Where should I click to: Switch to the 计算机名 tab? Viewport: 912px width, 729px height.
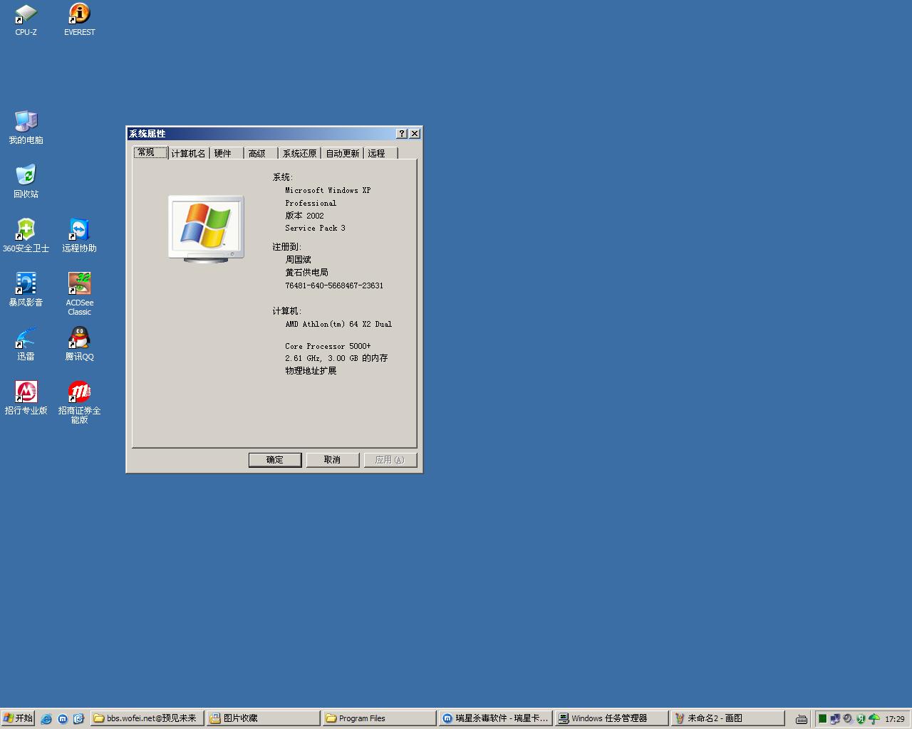click(x=189, y=153)
